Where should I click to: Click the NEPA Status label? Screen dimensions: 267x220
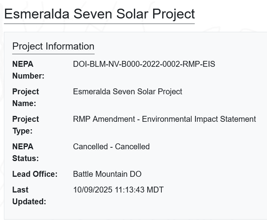[26, 152]
